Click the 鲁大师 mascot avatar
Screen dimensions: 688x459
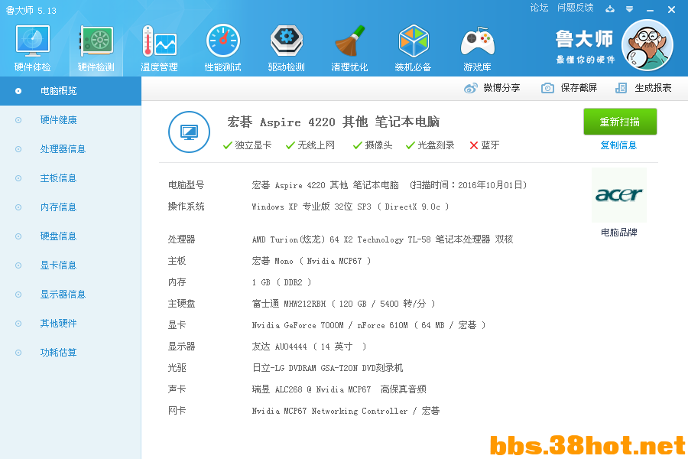(647, 45)
